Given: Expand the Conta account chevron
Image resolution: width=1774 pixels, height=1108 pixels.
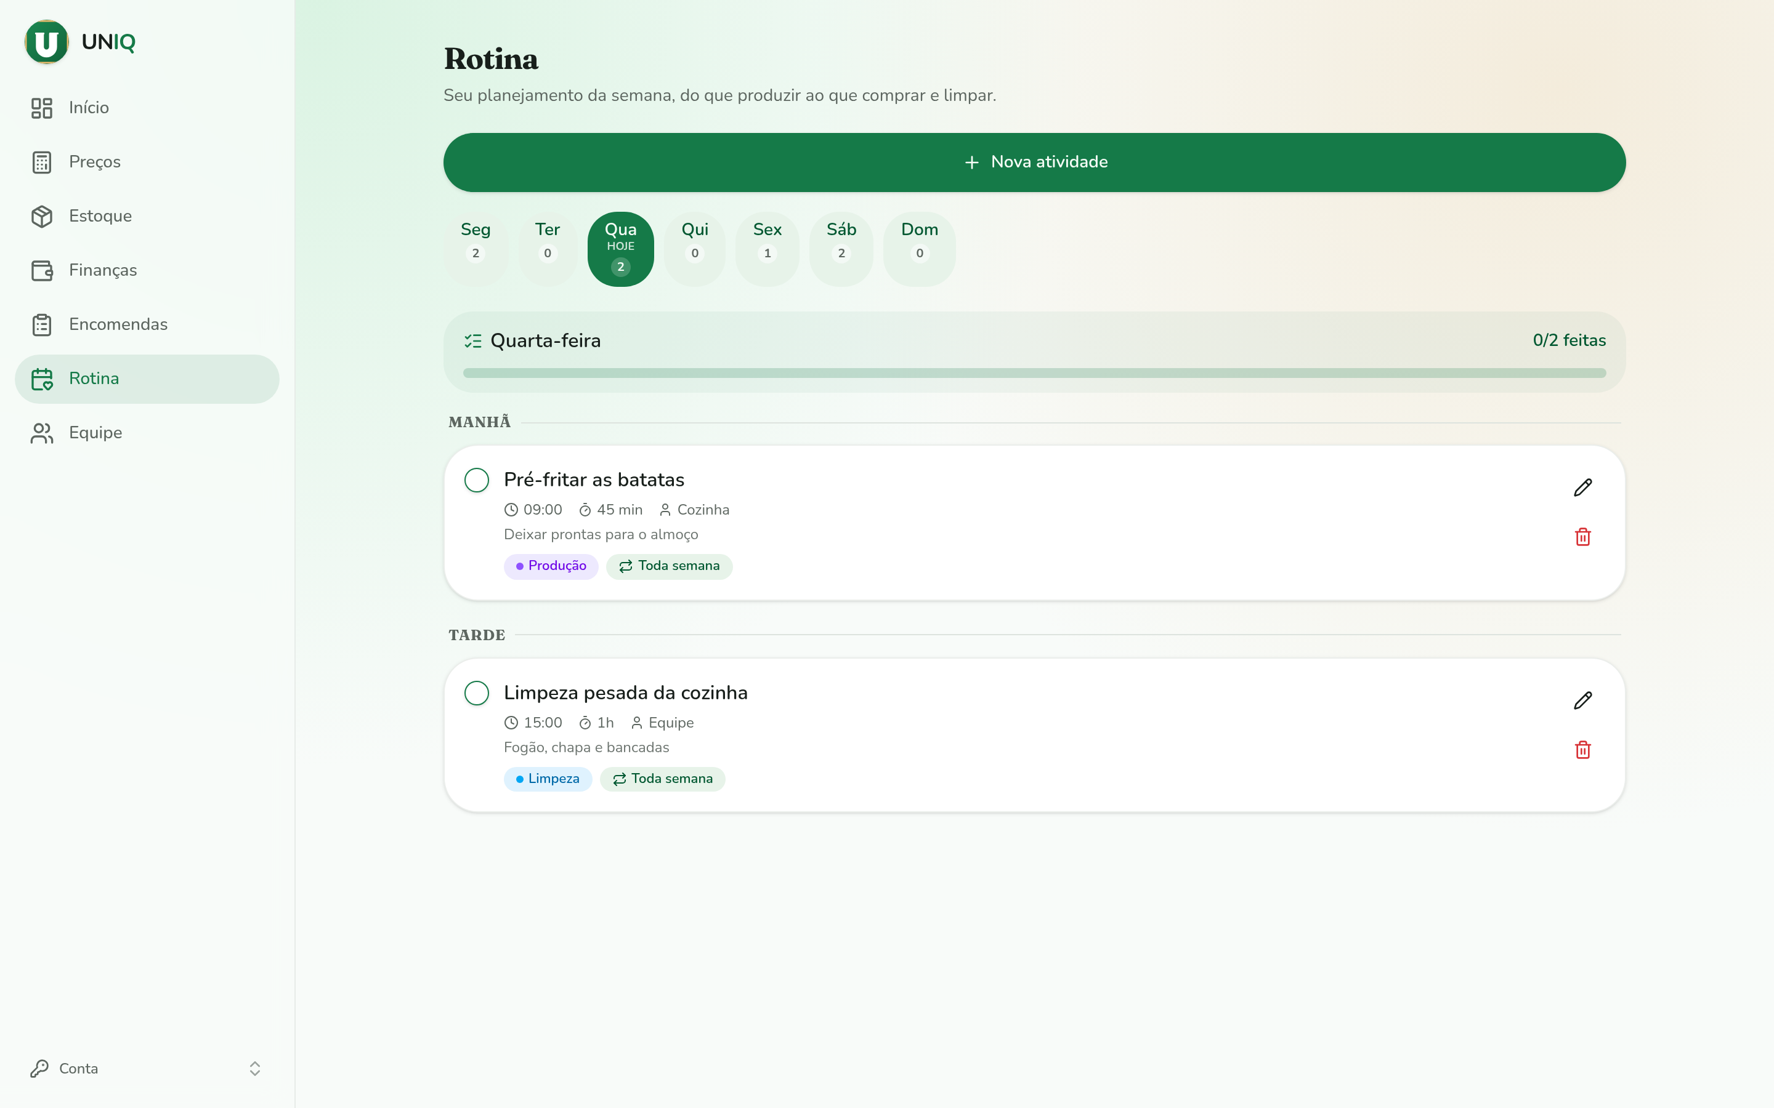Looking at the screenshot, I should click(x=254, y=1069).
